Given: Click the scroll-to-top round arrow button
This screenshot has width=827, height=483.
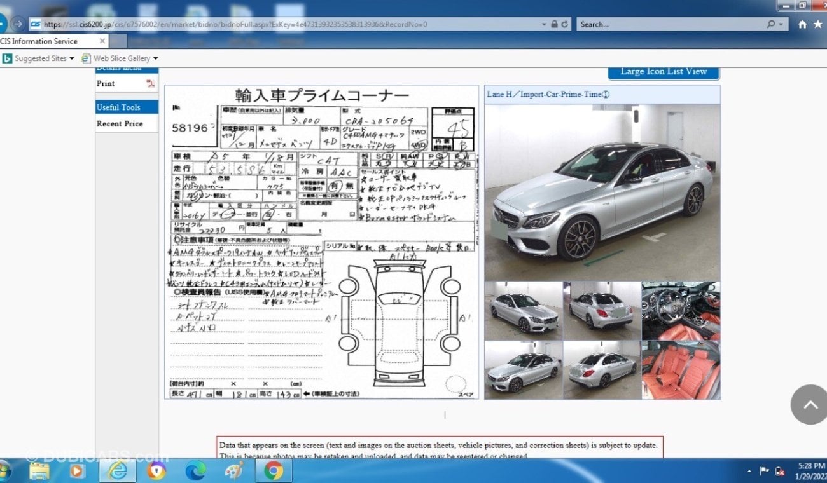Looking at the screenshot, I should [x=810, y=405].
